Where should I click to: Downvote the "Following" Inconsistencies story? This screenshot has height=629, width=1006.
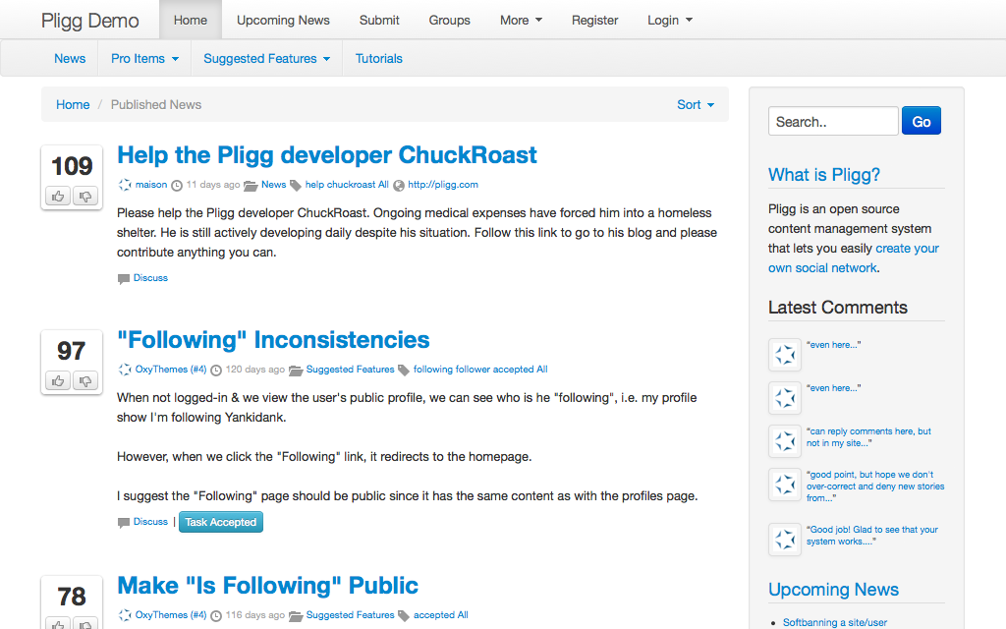point(85,381)
